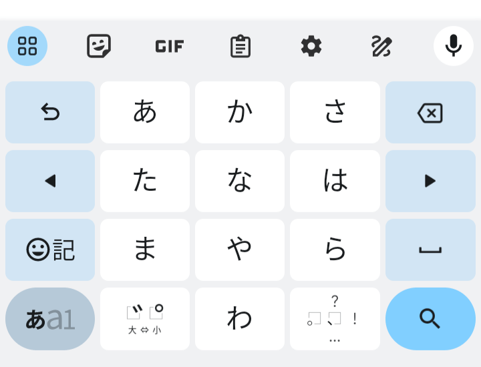Toggle dakuten and small kana key
Screen dimensions: 481x367
click(145, 319)
